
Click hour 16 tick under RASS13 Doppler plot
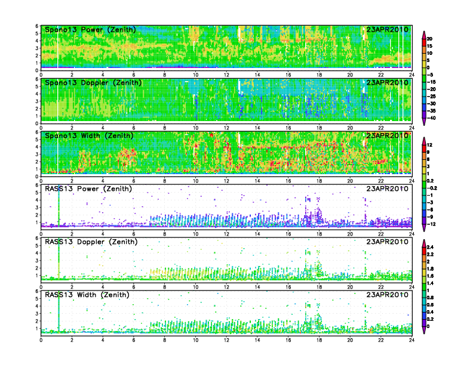coord(288,287)
